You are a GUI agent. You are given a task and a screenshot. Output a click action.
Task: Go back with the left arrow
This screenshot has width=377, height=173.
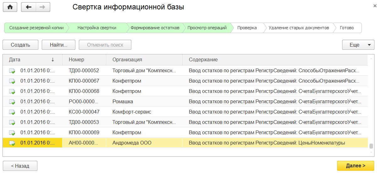click(29, 7)
